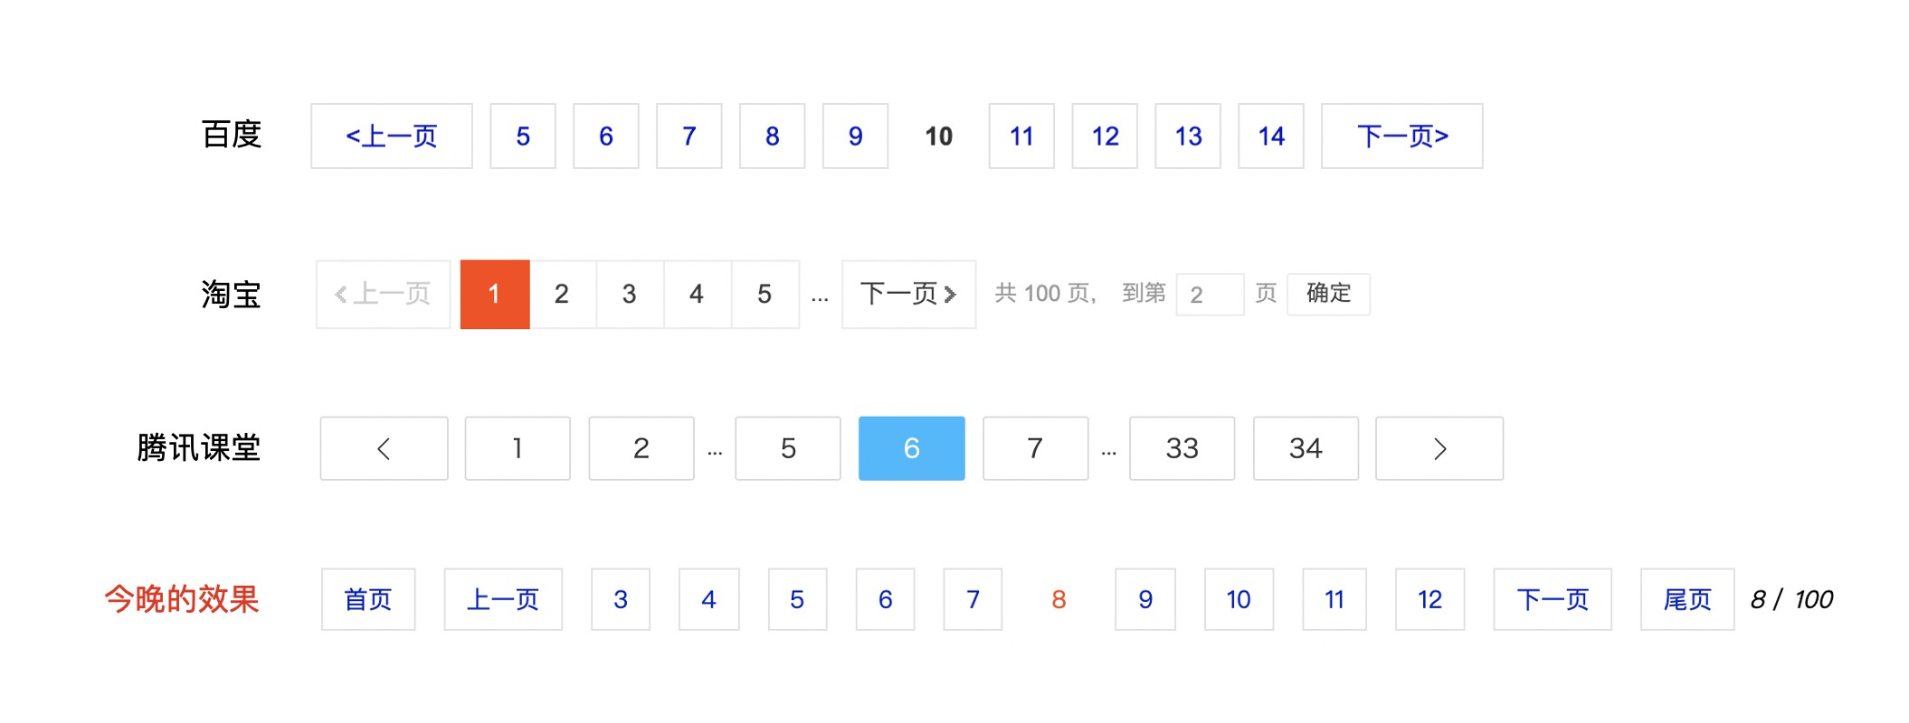The width and height of the screenshot is (1909, 723).
Task: Click Tencent row next-page right arrow
Action: (1439, 448)
